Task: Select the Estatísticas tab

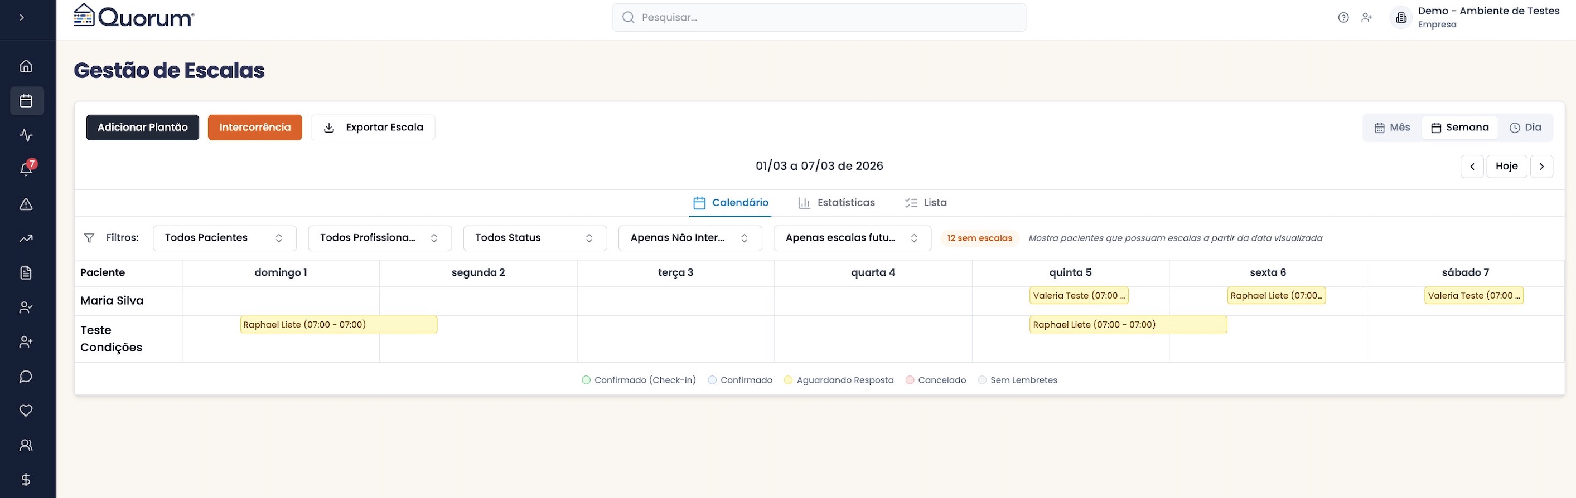Action: pyautogui.click(x=837, y=203)
